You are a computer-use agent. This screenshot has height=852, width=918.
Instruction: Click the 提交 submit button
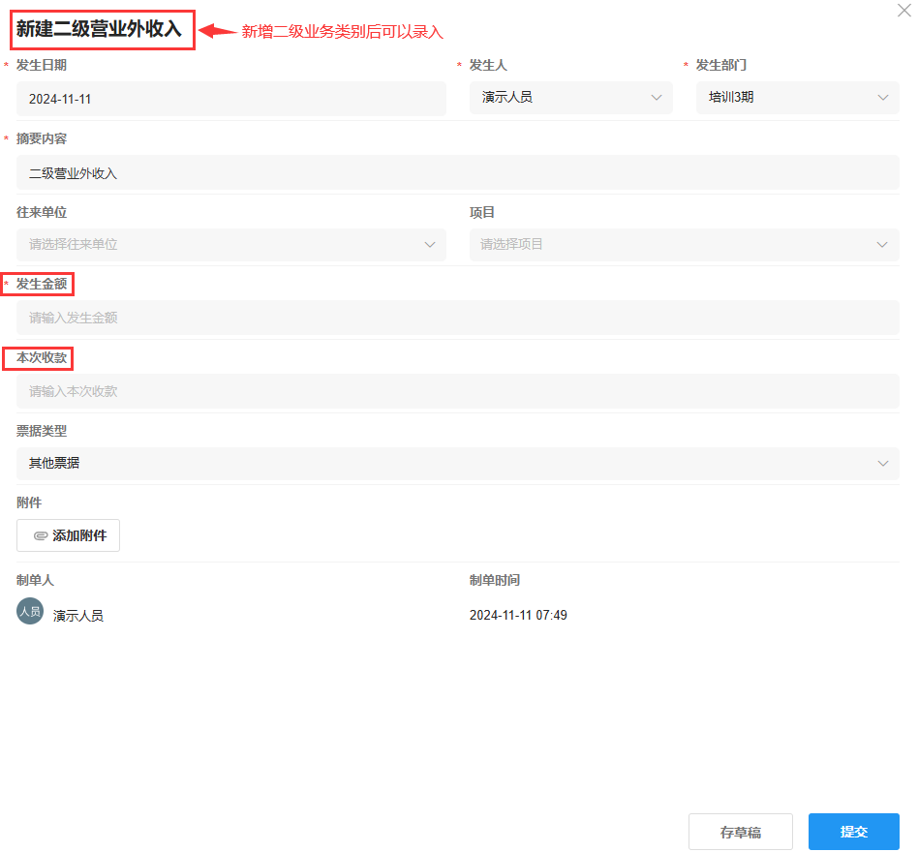click(853, 831)
